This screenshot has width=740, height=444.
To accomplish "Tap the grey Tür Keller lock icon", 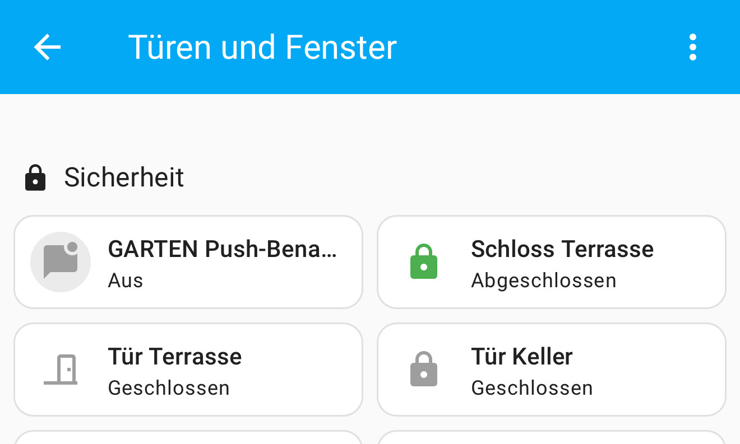I will 424,370.
